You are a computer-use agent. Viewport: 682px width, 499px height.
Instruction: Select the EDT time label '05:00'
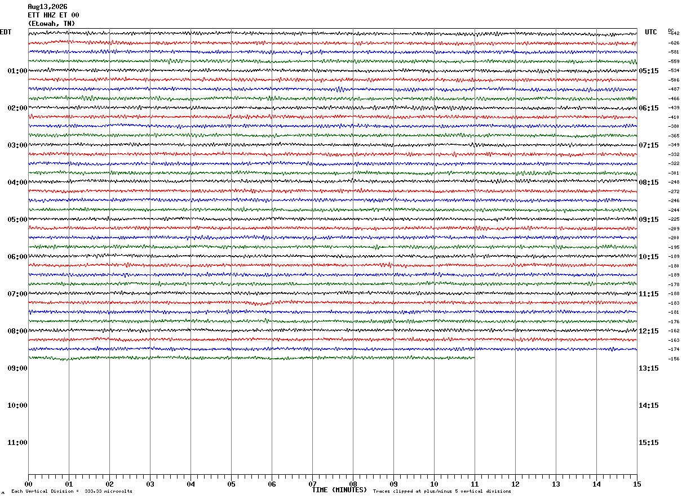17,220
